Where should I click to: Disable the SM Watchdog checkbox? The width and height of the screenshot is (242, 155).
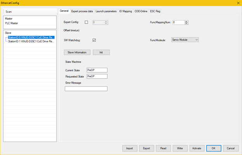point(94,40)
